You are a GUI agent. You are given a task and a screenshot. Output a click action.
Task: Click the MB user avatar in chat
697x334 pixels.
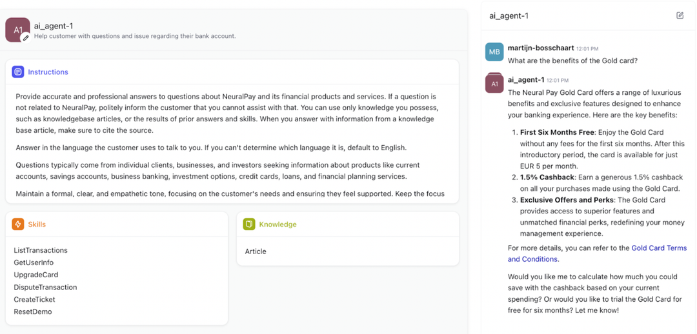[x=494, y=52]
